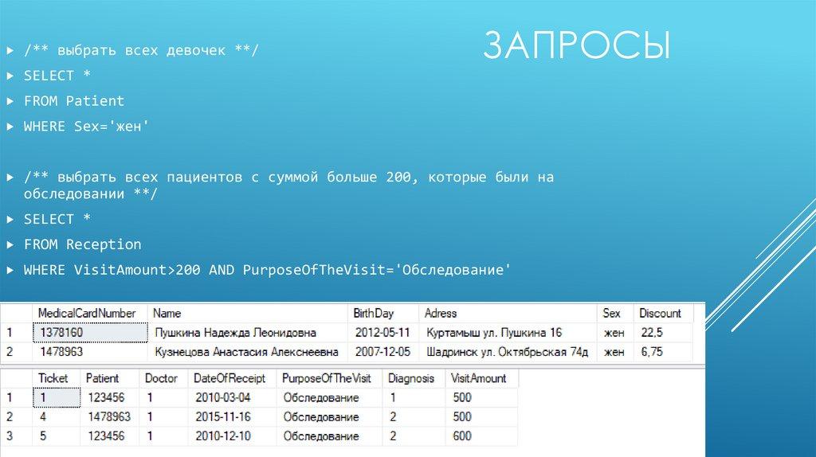Select the BirthDay column header
Viewport: 816px width, 457px height.
(374, 314)
